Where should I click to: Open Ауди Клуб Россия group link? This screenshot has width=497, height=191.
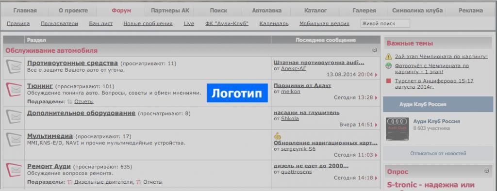[436, 121]
